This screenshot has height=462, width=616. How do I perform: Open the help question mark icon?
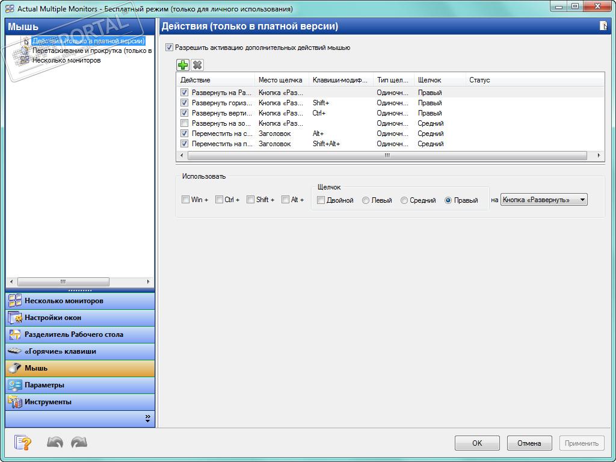[x=23, y=443]
